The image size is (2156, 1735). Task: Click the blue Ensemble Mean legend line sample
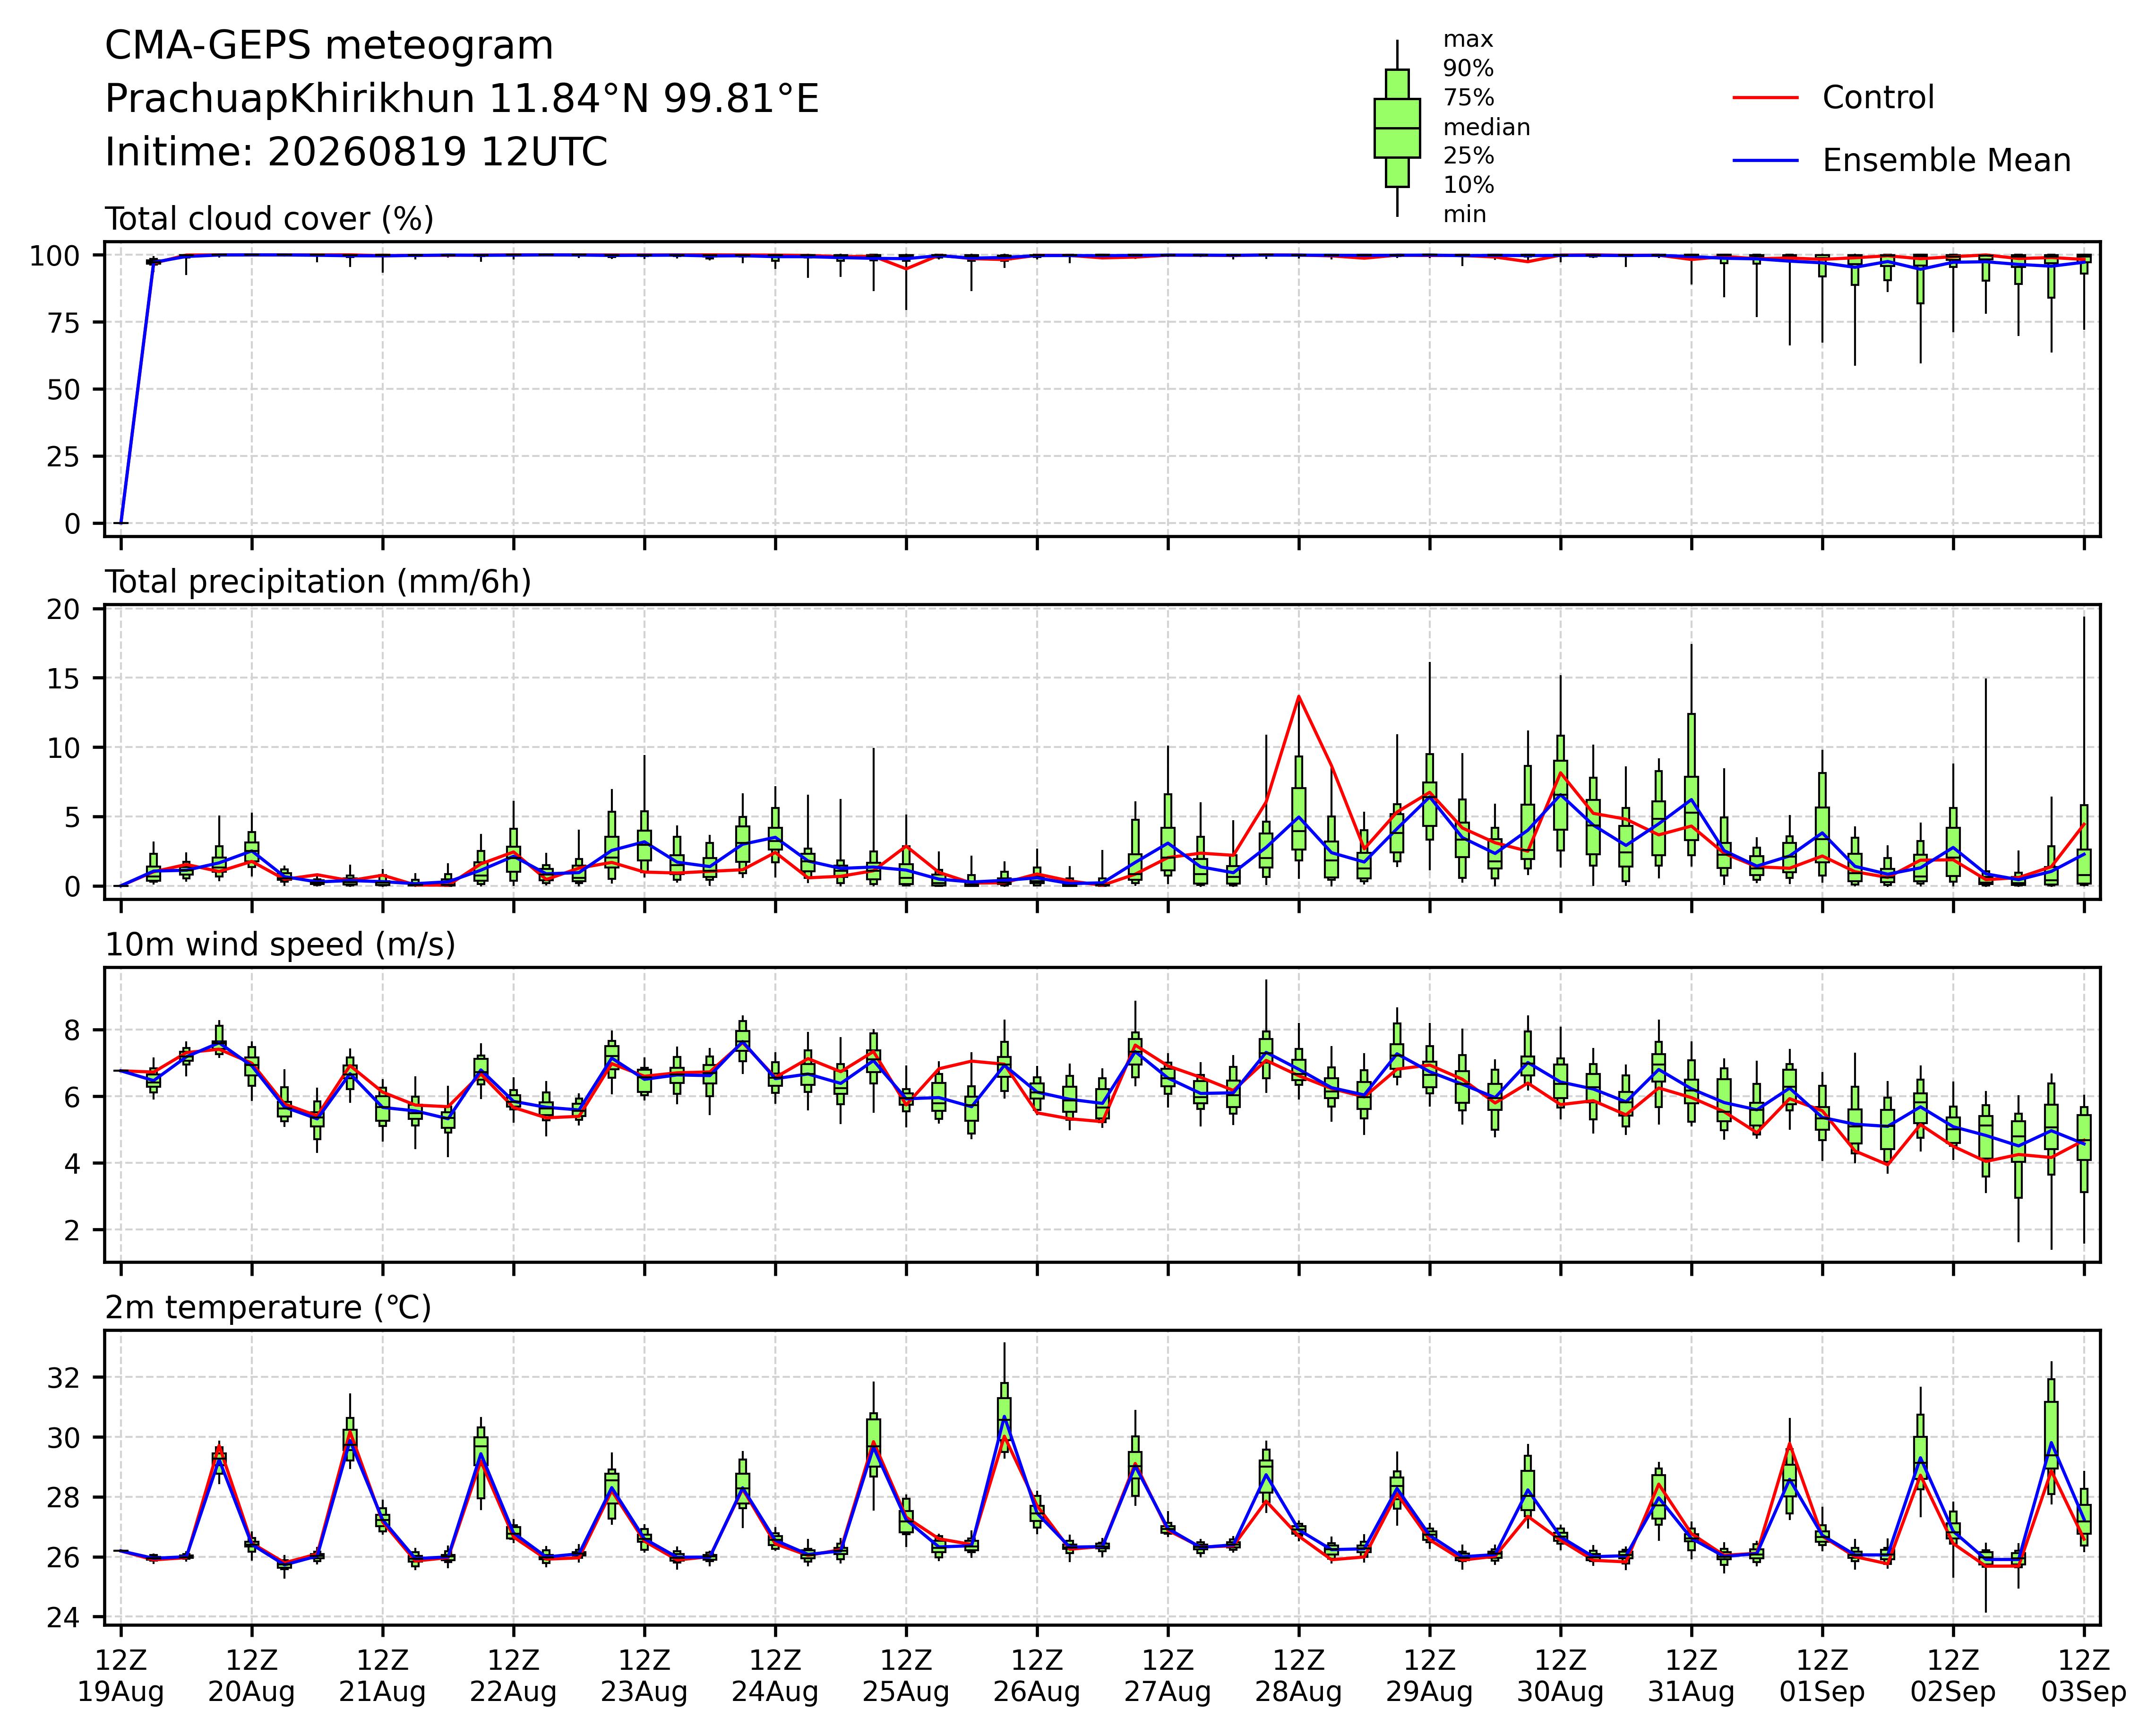pos(1765,161)
